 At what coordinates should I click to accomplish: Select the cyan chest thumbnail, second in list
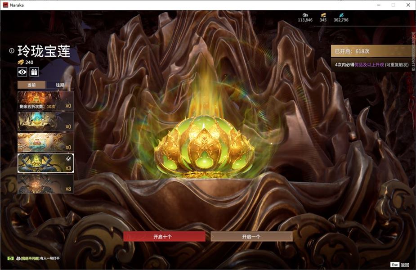45,121
